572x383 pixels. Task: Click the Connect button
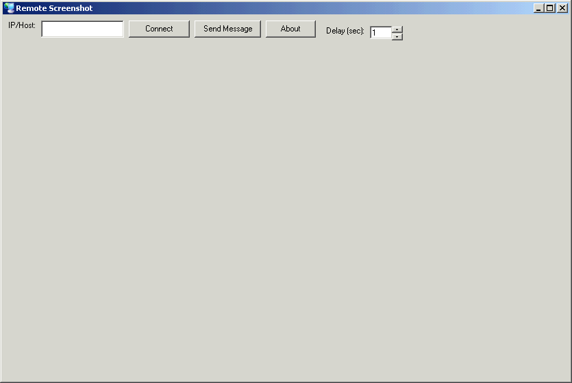159,29
